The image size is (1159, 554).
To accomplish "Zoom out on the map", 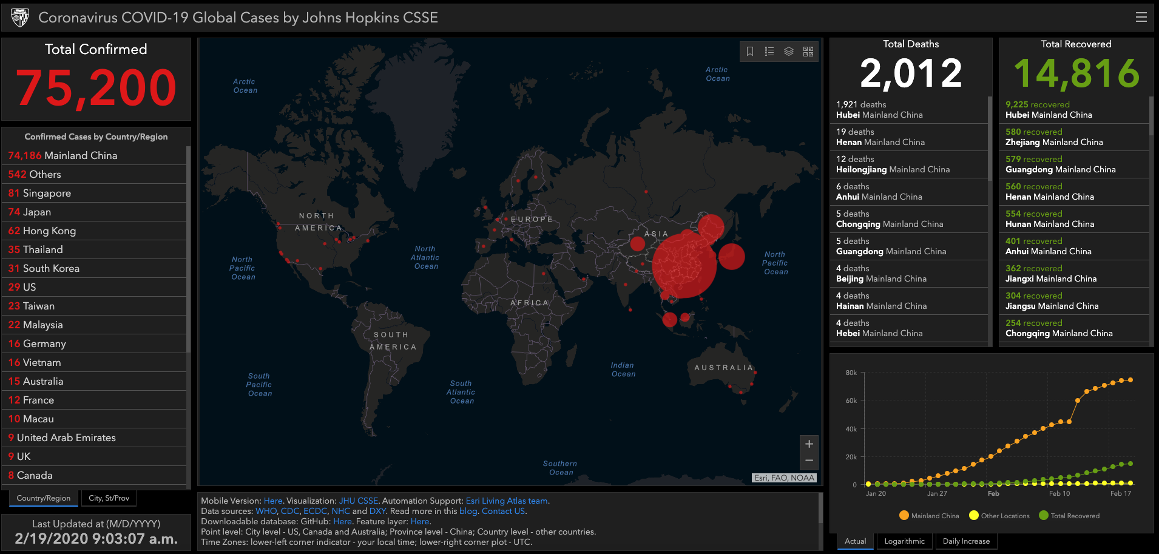I will pyautogui.click(x=809, y=461).
